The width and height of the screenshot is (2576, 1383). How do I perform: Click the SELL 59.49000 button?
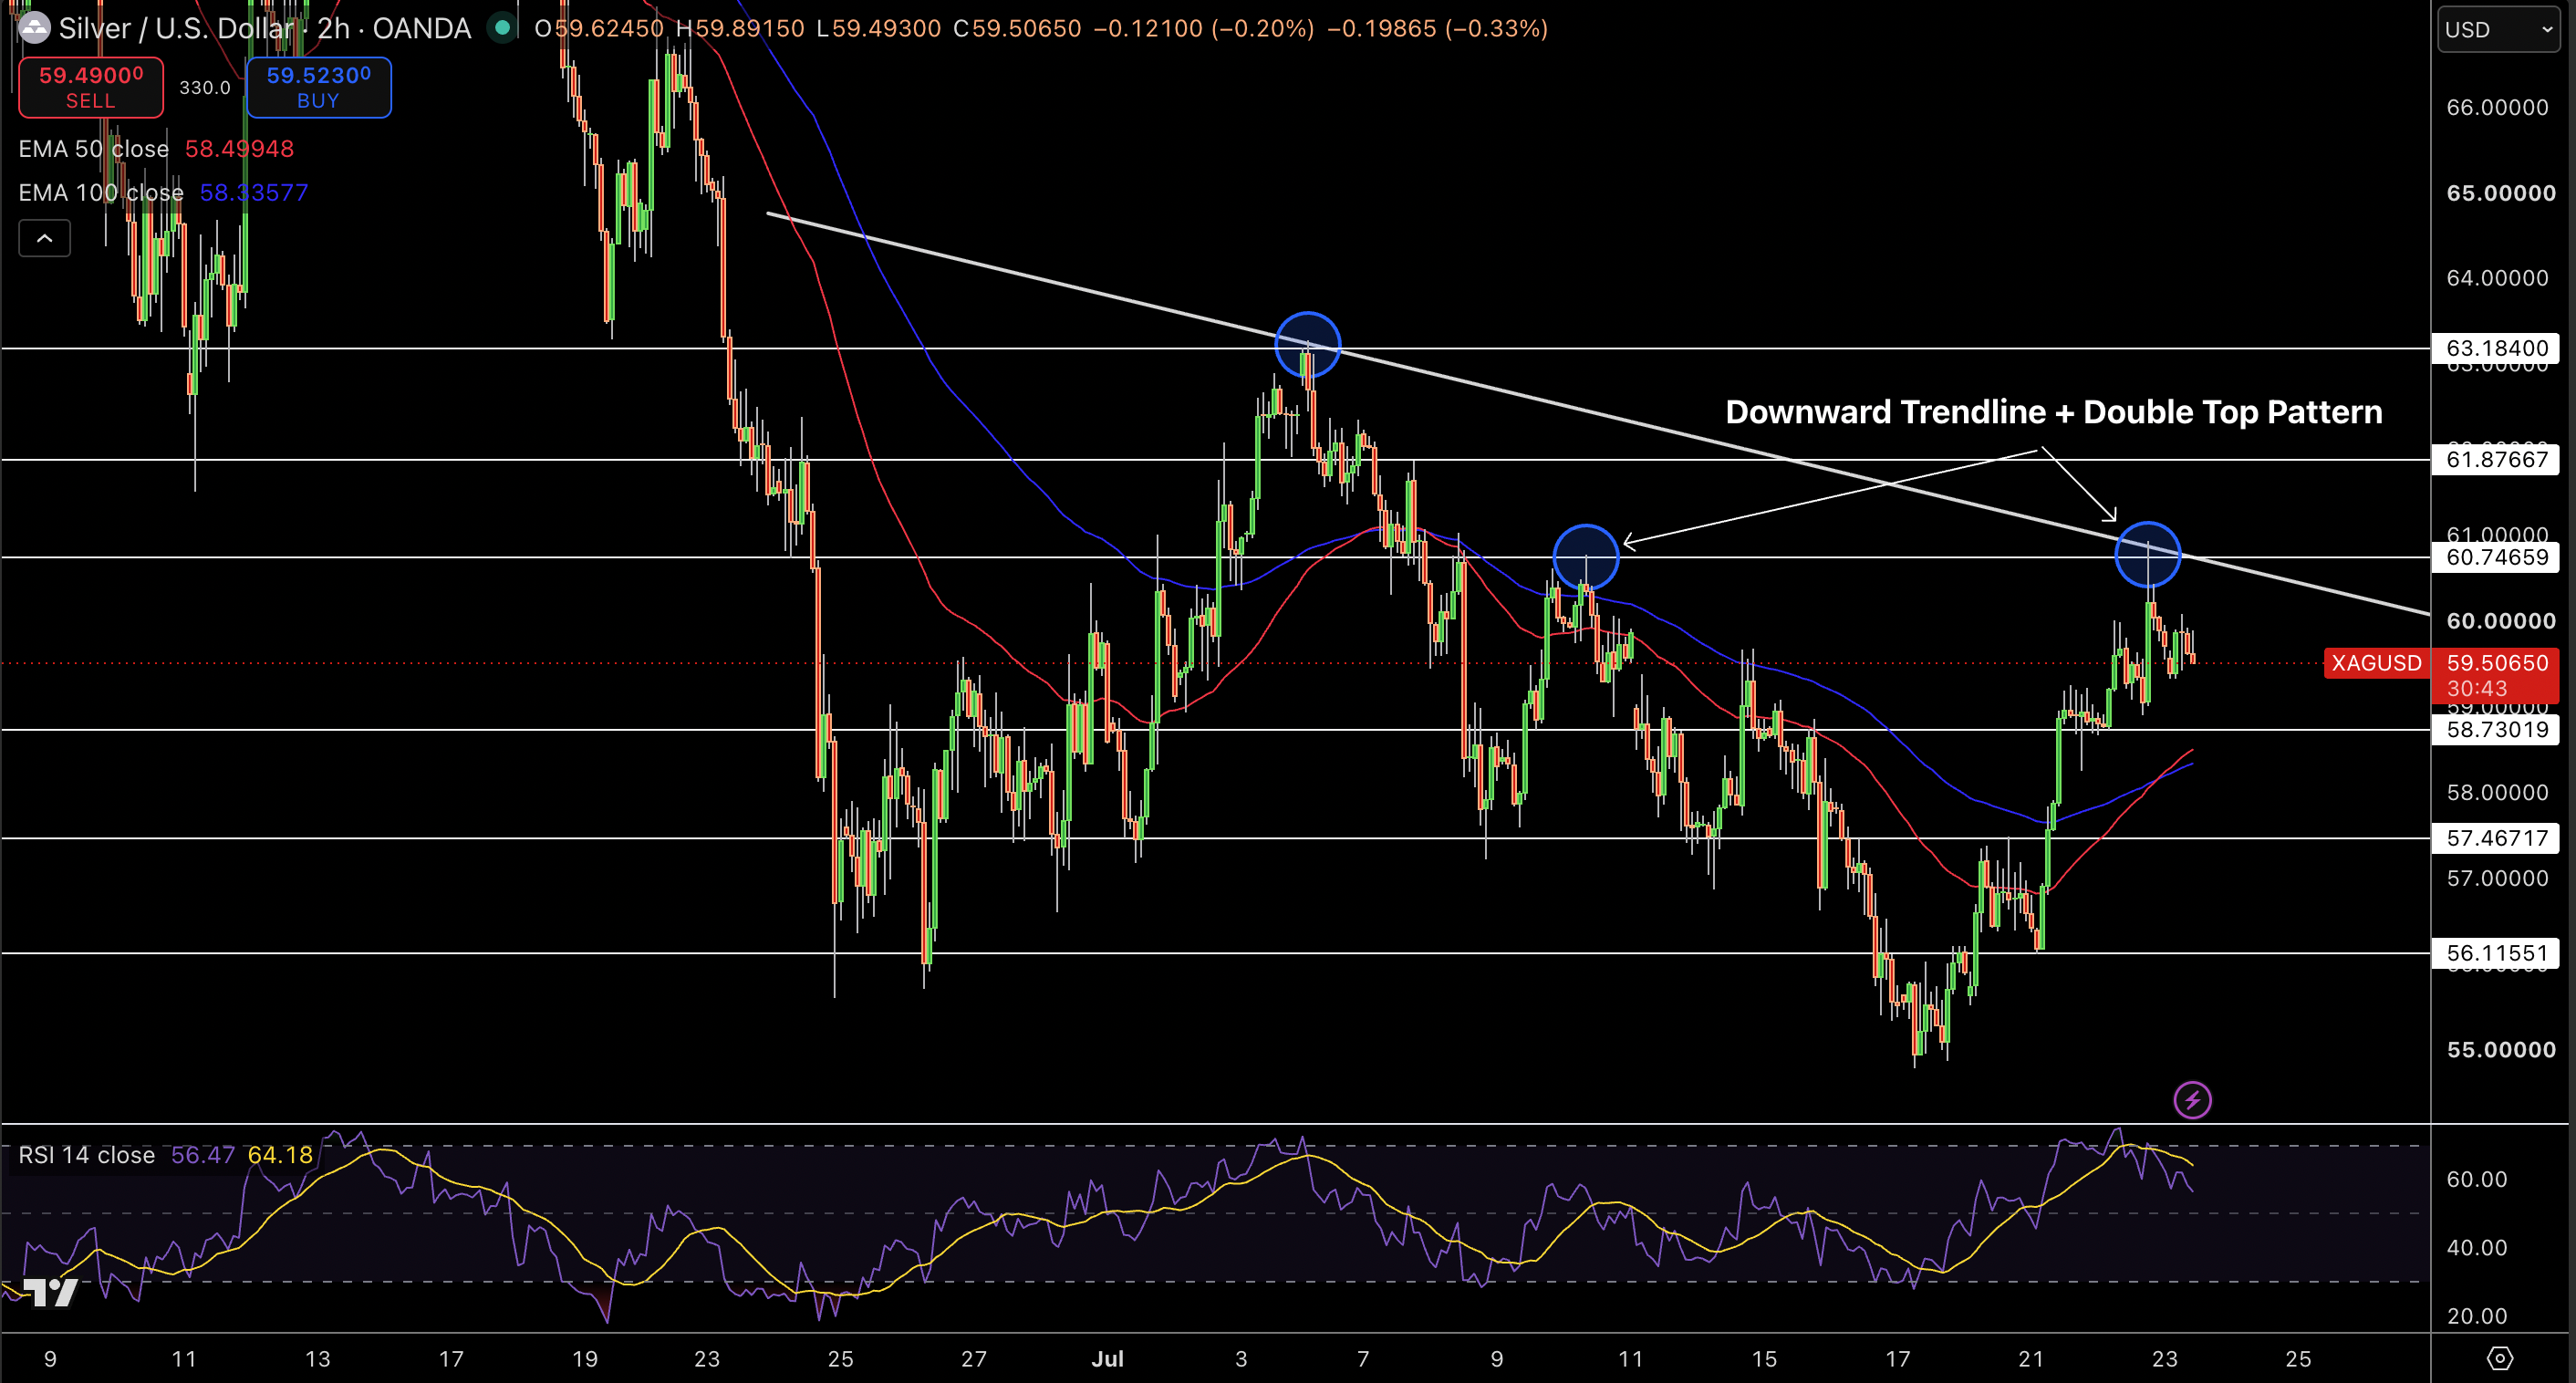(x=91, y=87)
